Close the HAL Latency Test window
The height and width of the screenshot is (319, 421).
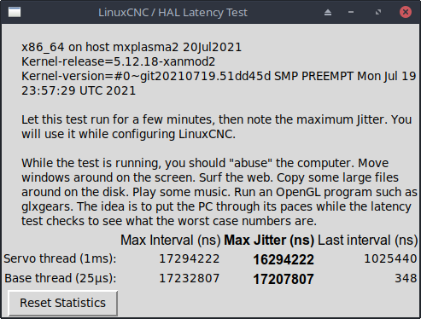coord(406,12)
